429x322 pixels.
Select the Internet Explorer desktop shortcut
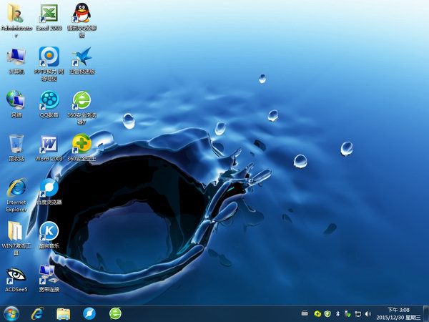click(x=16, y=187)
